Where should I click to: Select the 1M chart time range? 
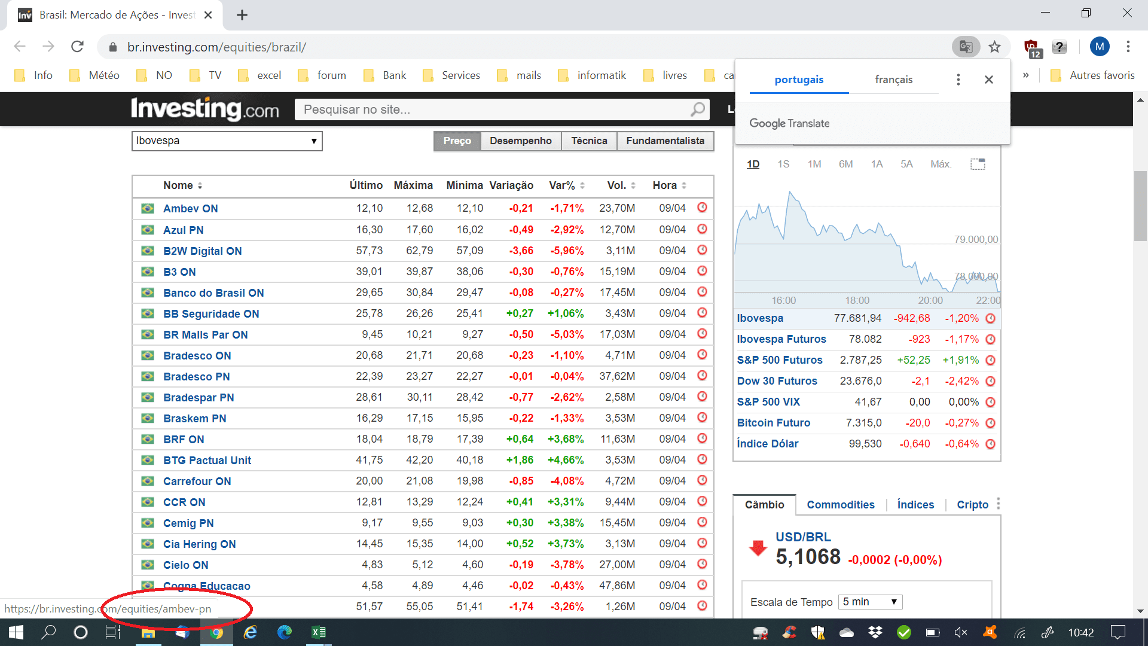pos(814,164)
